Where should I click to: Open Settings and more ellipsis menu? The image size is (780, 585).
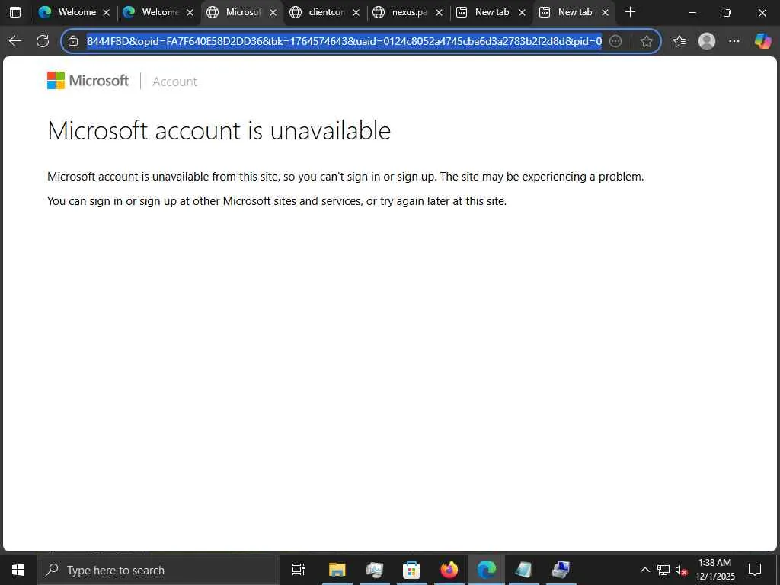[x=734, y=41]
